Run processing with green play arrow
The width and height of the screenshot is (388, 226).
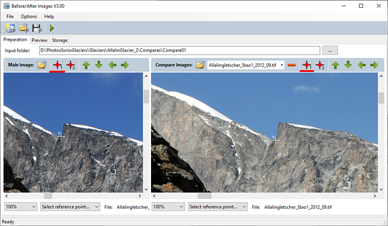pos(52,28)
